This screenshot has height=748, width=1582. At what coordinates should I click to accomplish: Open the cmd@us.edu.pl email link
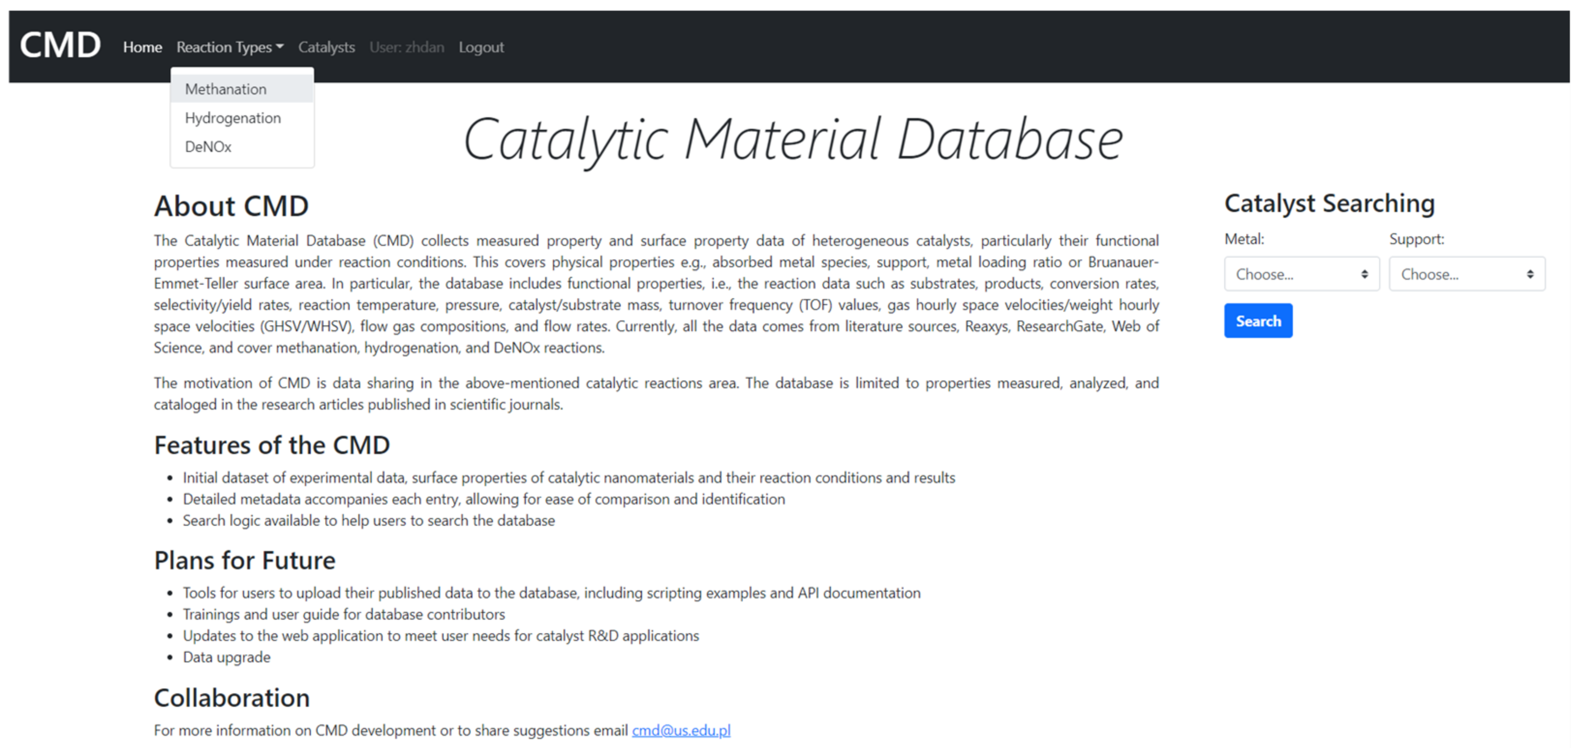681,730
